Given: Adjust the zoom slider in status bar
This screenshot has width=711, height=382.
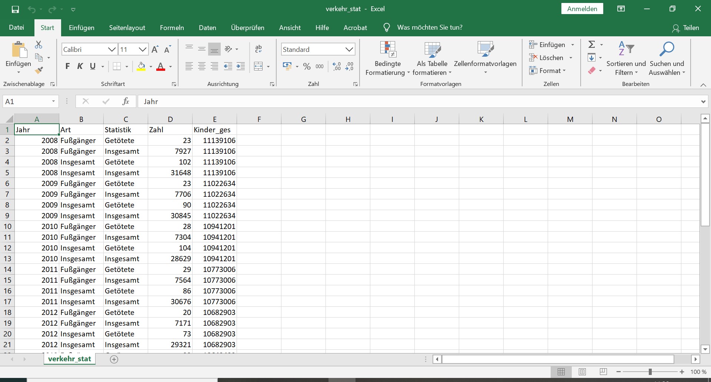Looking at the screenshot, I should tap(650, 372).
